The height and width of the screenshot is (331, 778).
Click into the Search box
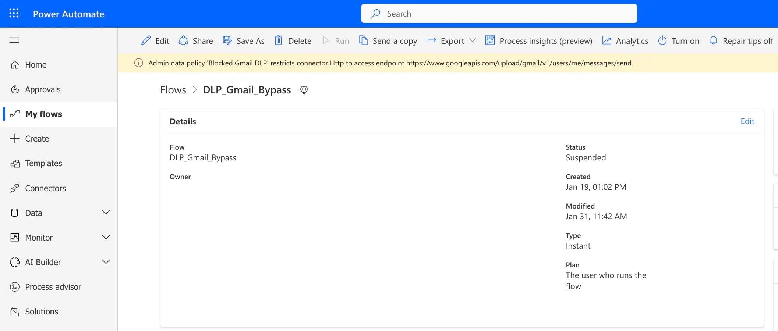(x=499, y=14)
